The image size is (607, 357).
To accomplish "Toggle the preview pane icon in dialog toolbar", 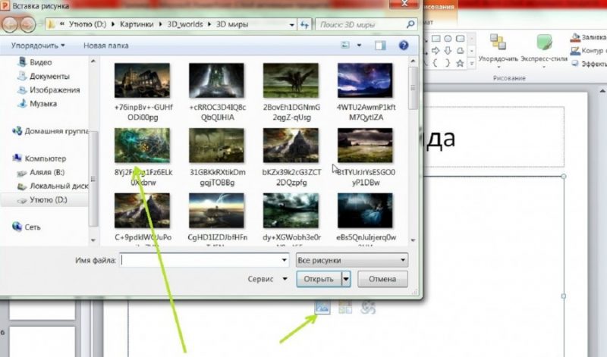I will pos(381,45).
